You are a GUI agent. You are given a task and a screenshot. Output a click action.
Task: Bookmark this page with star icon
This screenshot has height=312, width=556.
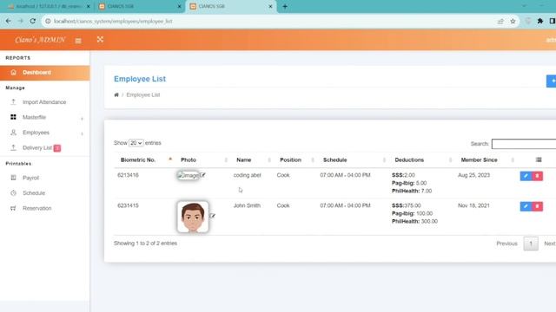tap(513, 21)
